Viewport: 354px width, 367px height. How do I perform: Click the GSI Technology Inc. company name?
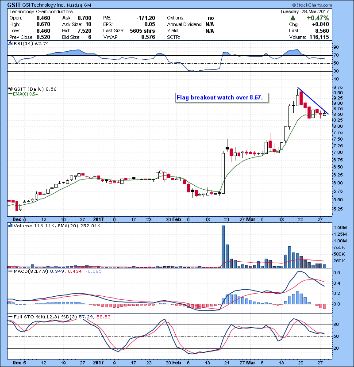coord(43,5)
